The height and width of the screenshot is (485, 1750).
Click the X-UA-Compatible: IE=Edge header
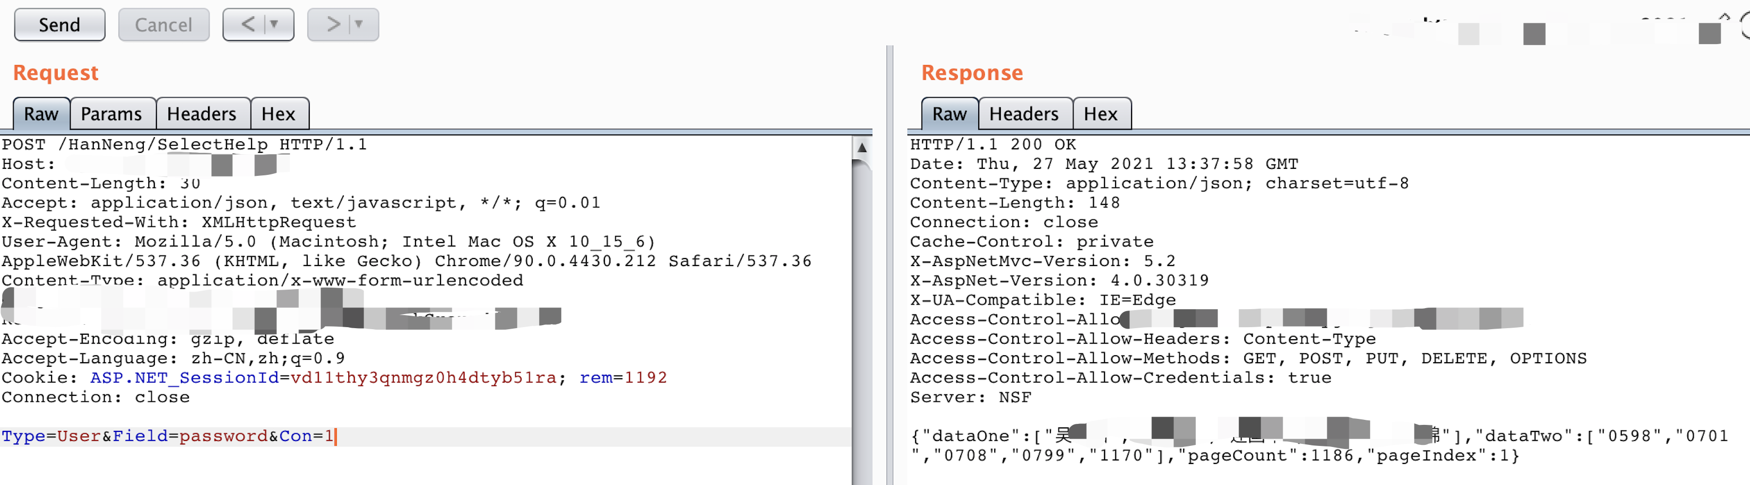pyautogui.click(x=1043, y=300)
